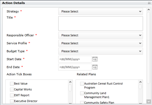Tick the Executive Director checkbox

tap(12, 101)
